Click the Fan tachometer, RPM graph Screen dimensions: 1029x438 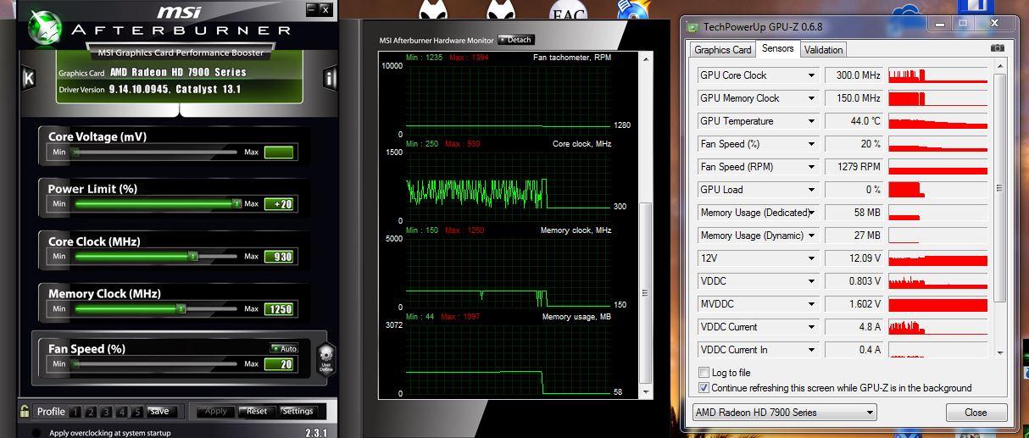[509, 100]
